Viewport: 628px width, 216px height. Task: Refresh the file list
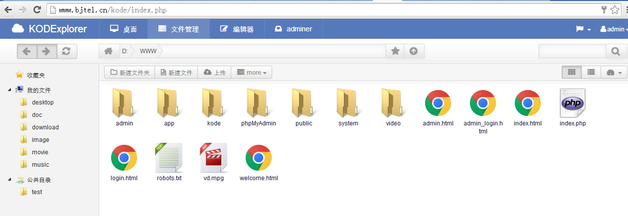[66, 51]
